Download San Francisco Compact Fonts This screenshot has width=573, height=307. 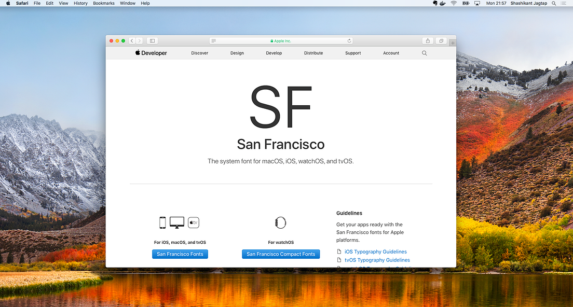281,254
